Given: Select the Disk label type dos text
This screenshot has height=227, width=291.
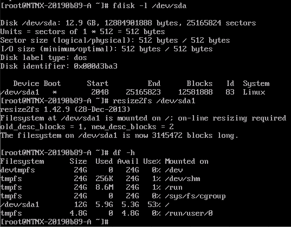Looking at the screenshot, I should (x=43, y=58).
